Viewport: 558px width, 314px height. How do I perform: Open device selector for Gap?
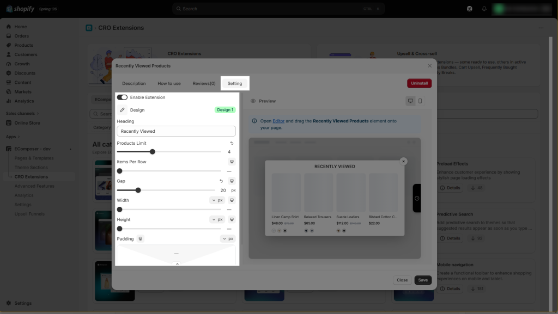coord(232,181)
